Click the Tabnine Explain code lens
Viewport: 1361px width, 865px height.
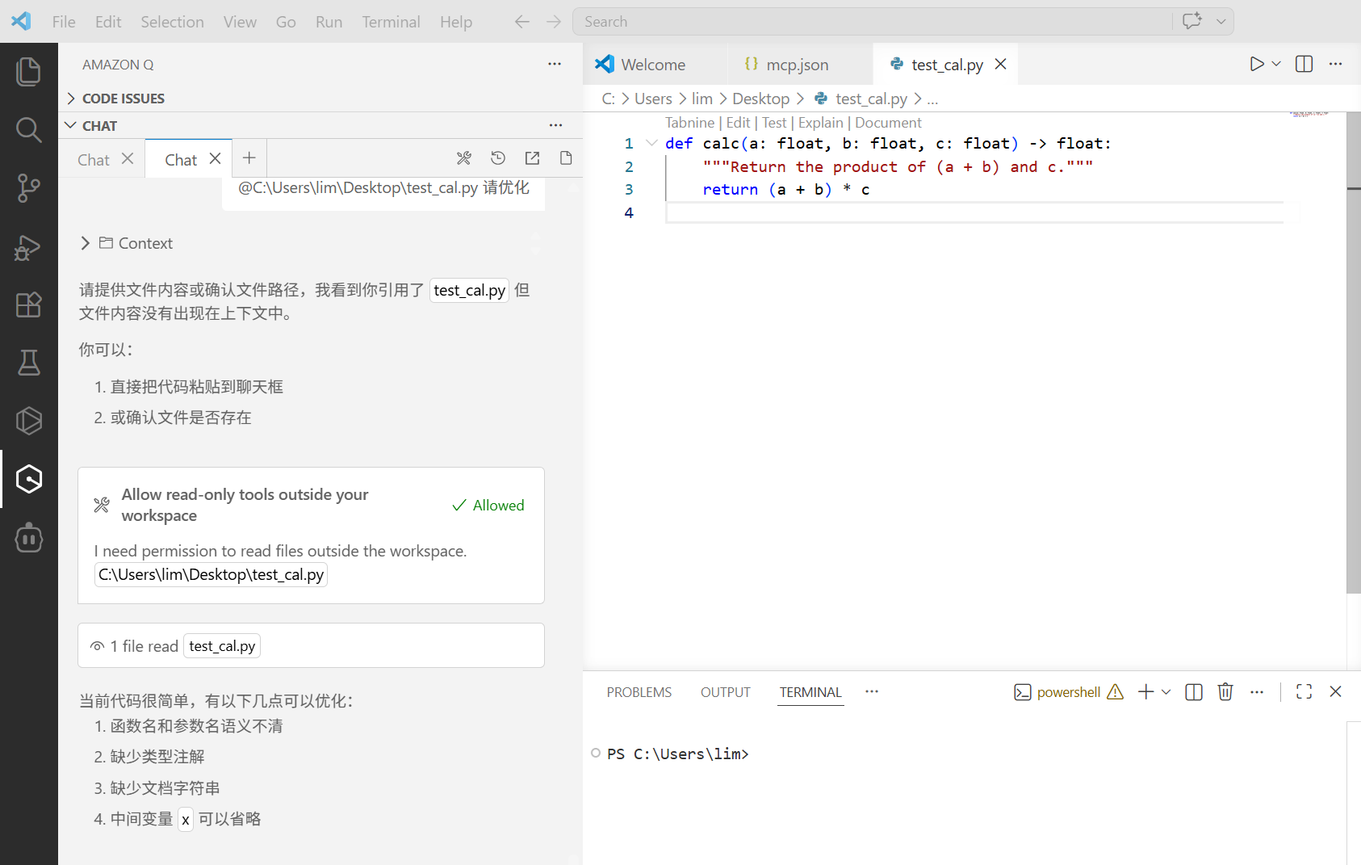[x=820, y=123]
